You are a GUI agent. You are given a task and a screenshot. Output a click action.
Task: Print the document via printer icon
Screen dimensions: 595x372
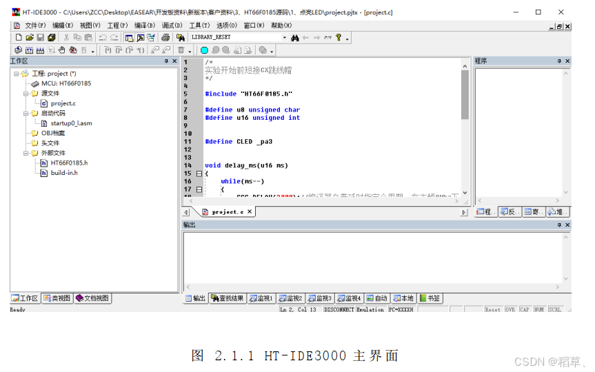(165, 37)
